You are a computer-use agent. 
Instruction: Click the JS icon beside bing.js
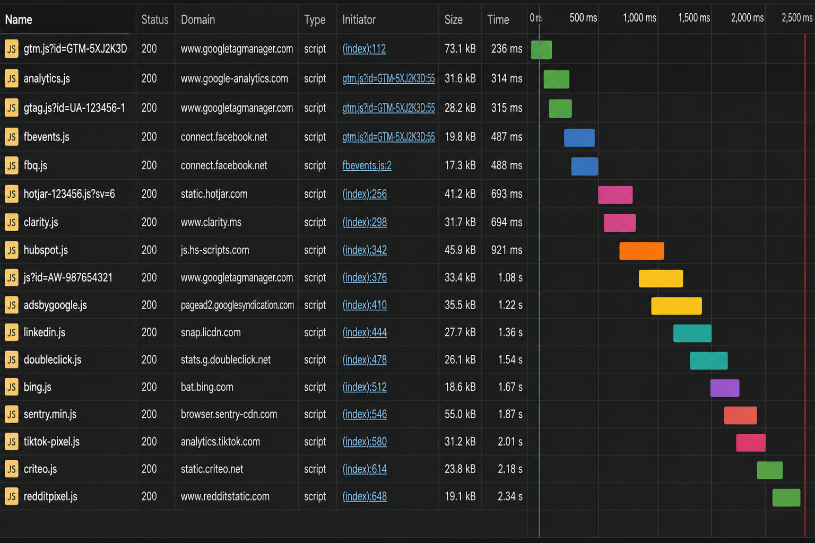[11, 387]
